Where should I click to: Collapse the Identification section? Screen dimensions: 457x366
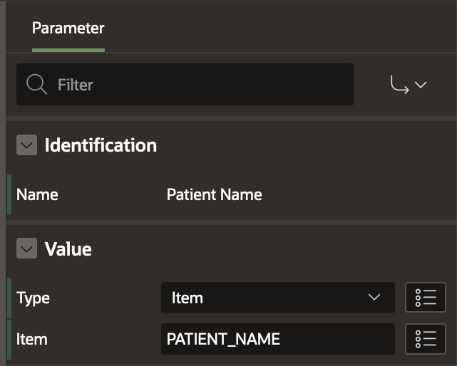pyautogui.click(x=26, y=145)
